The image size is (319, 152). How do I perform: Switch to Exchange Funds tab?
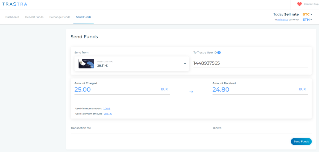click(60, 17)
